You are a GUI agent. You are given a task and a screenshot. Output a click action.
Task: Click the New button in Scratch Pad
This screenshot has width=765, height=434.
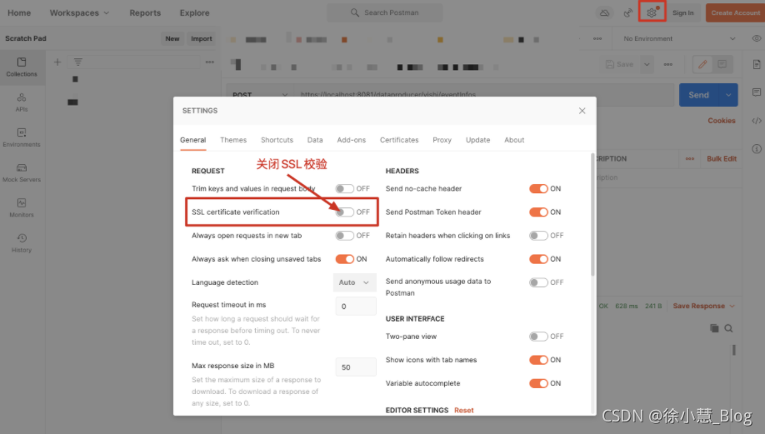pyautogui.click(x=172, y=38)
